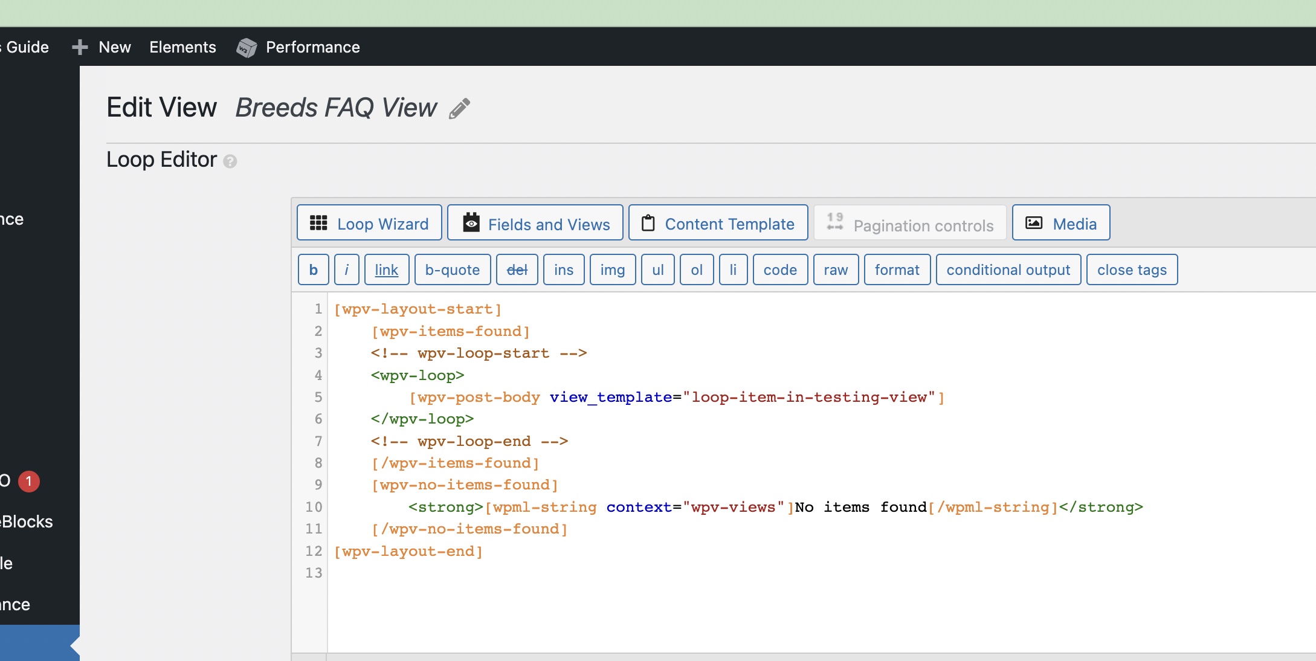Image resolution: width=1316 pixels, height=661 pixels.
Task: Insert a link using the link button
Action: click(x=386, y=270)
